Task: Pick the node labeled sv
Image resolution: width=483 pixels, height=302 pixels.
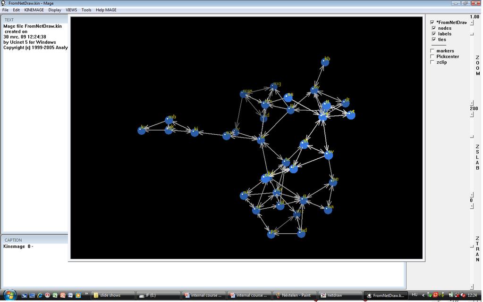Action: point(329,155)
